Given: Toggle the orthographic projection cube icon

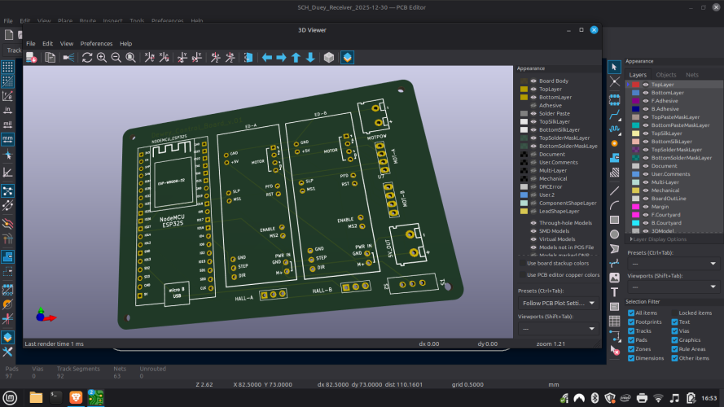Looking at the screenshot, I should (x=329, y=58).
